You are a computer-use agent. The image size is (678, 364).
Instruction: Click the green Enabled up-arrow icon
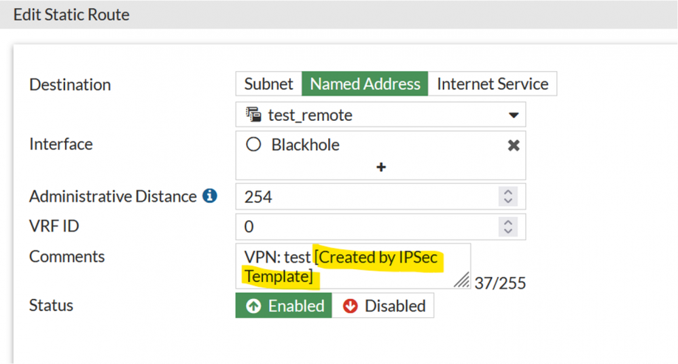(x=253, y=306)
